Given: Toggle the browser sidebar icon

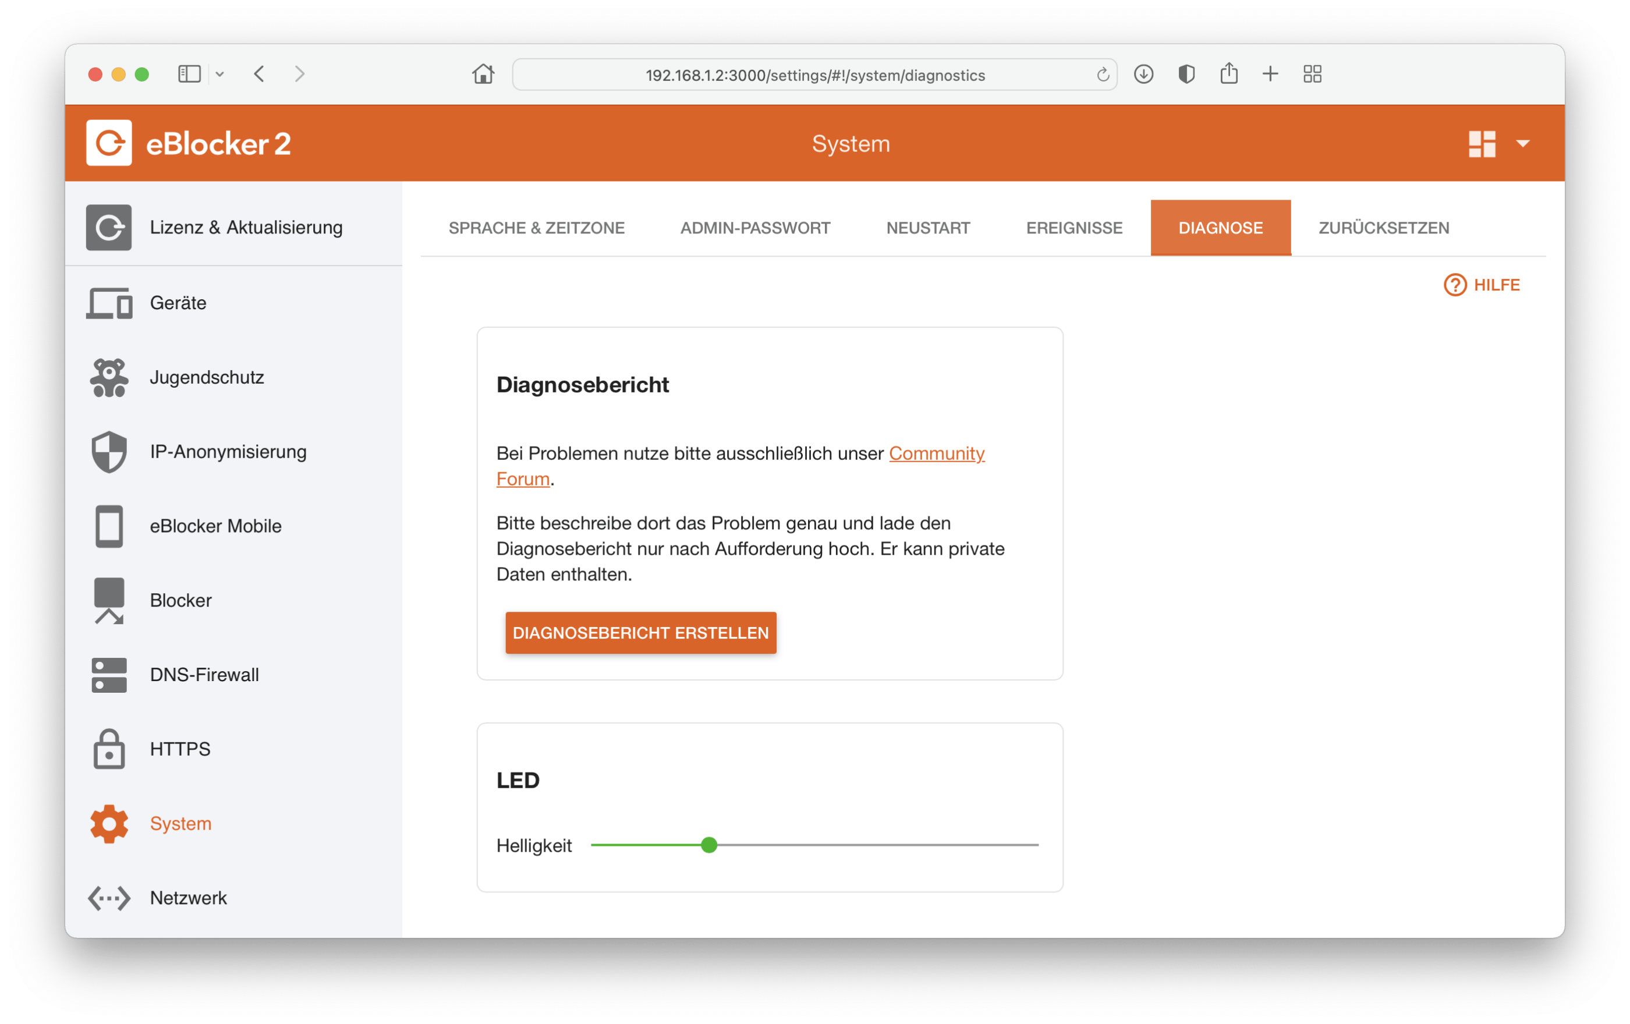Looking at the screenshot, I should (190, 74).
